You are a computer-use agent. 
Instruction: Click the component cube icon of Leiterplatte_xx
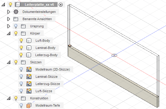point(18,5)
